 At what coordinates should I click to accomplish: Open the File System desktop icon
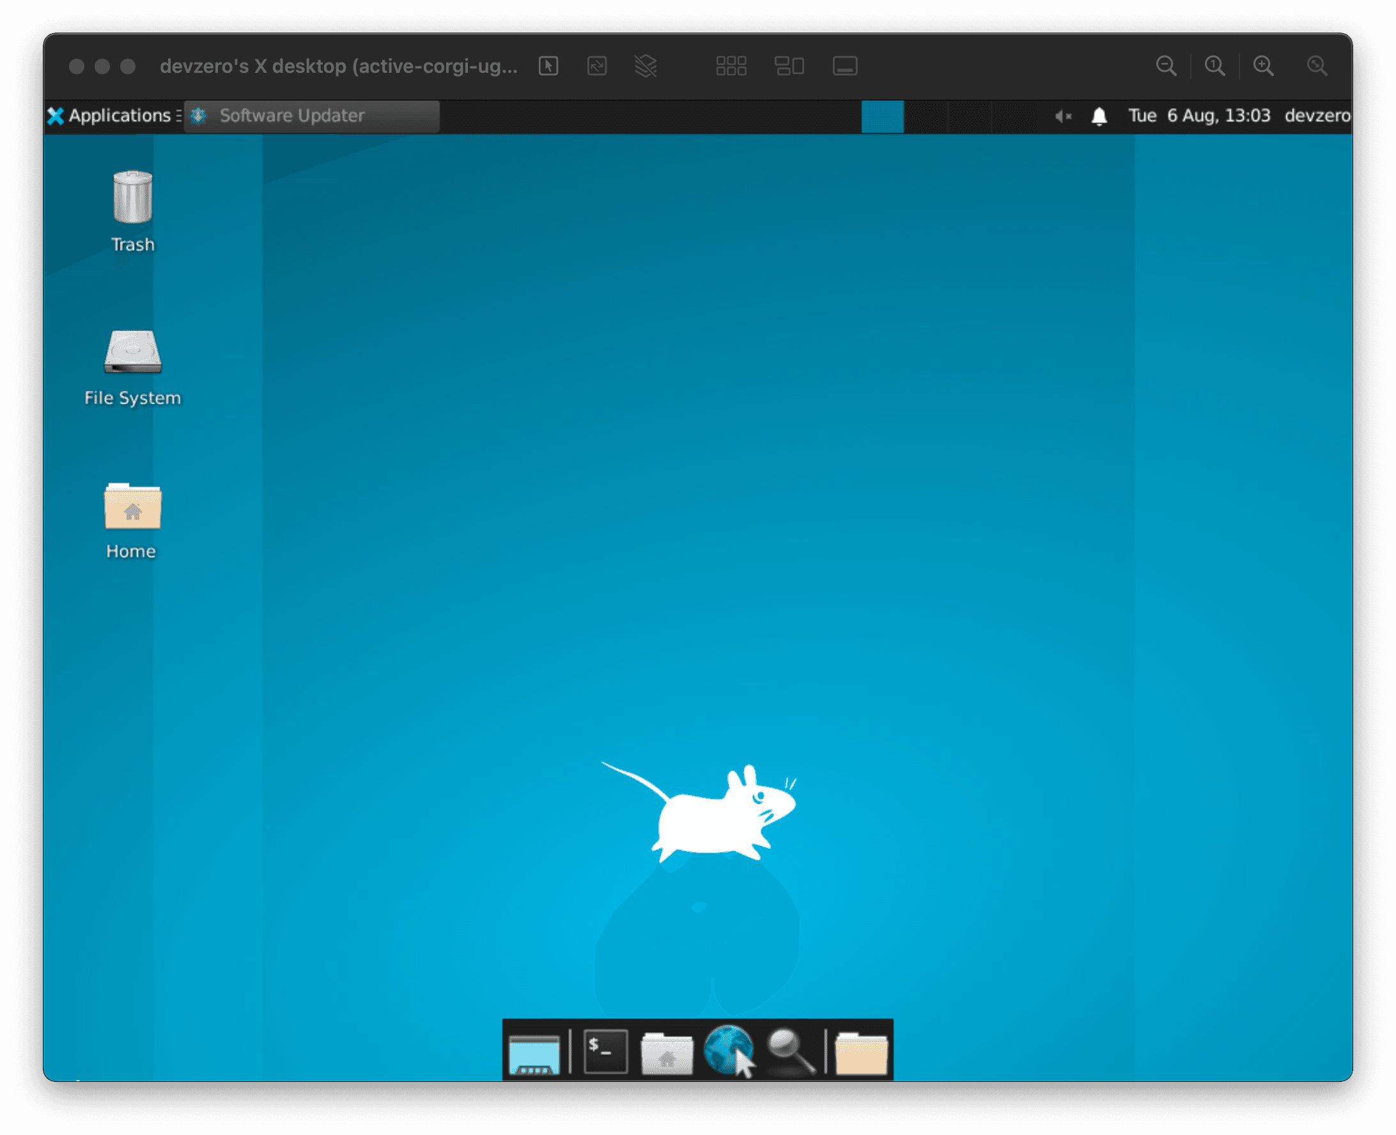click(133, 367)
